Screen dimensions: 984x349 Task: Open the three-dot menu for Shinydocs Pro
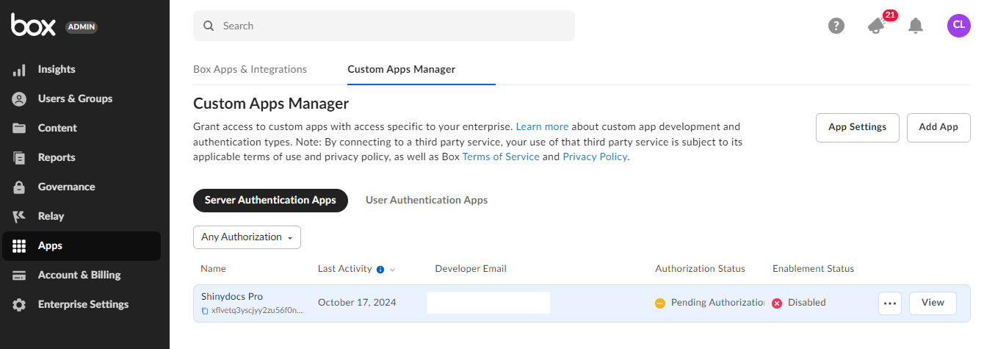tap(890, 303)
